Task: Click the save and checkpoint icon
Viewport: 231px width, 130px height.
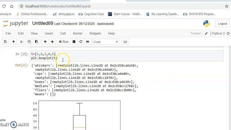Action: click(5, 42)
